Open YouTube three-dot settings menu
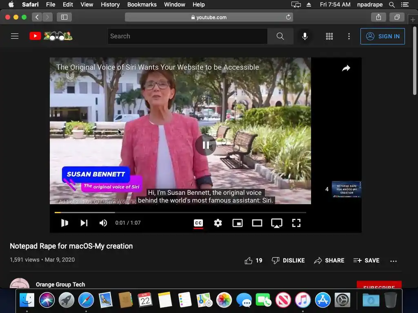This screenshot has width=418, height=313. point(349,36)
